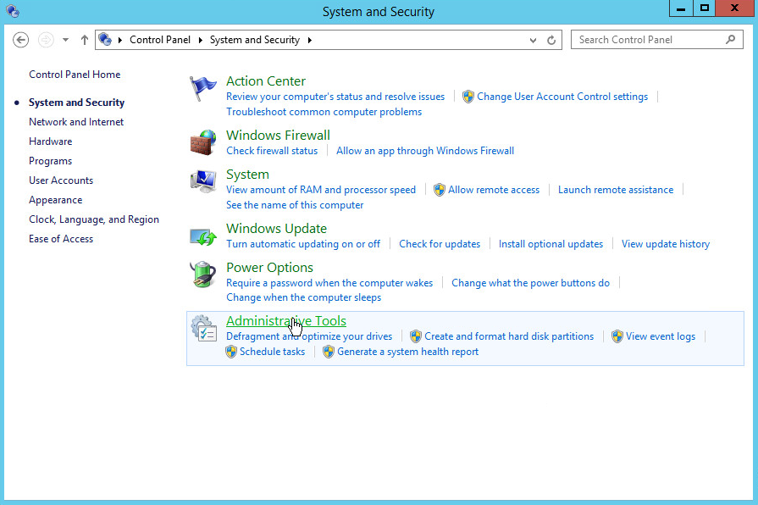Click the Up one level arrow
758x505 pixels.
(x=84, y=40)
